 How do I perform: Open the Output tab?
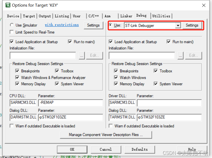pyautogui.click(x=45, y=16)
